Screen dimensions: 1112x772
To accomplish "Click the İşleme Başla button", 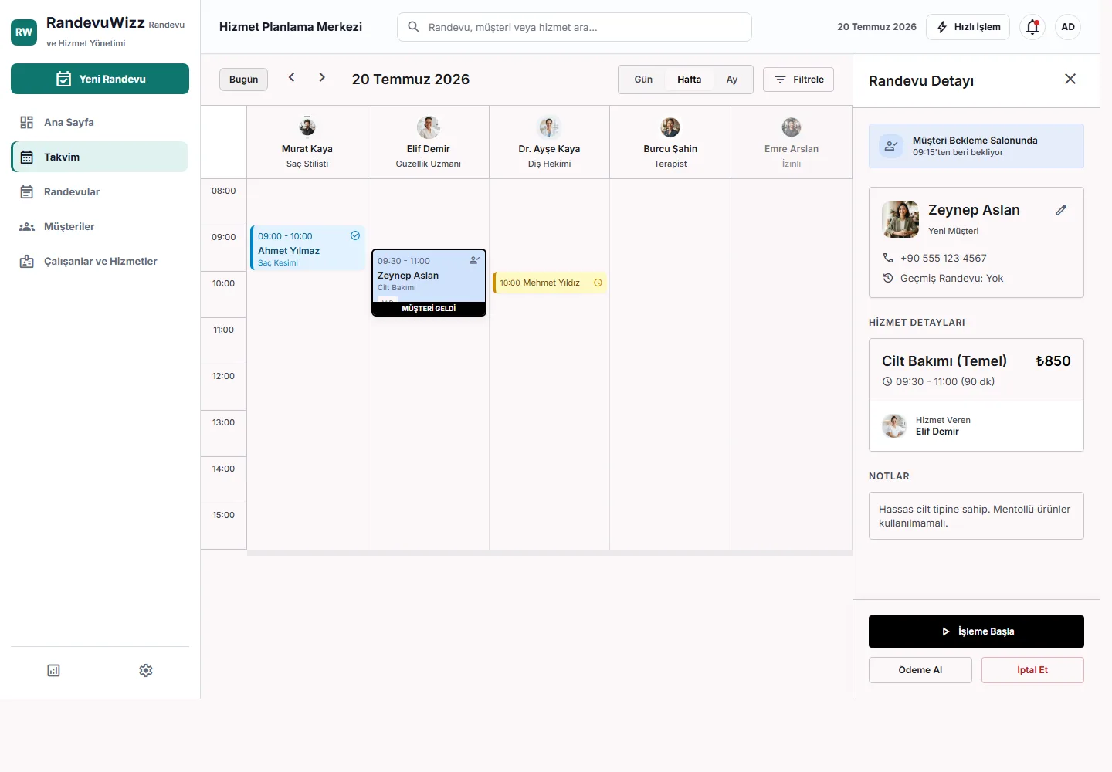I will pos(976,631).
